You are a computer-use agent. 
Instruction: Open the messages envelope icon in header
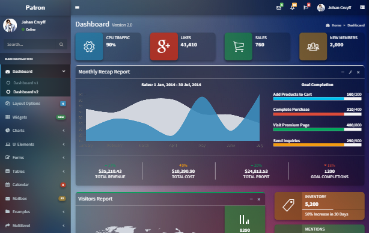coord(279,8)
